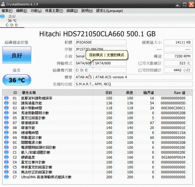Click the status orb beside UltraDMA error row
The height and width of the screenshot is (187, 195).
click(6, 177)
